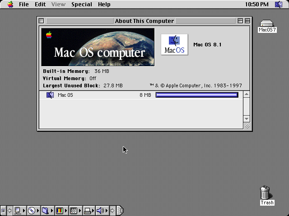Click Largest Unused Block 27.8 MB text
This screenshot has height=216, width=289.
point(83,85)
